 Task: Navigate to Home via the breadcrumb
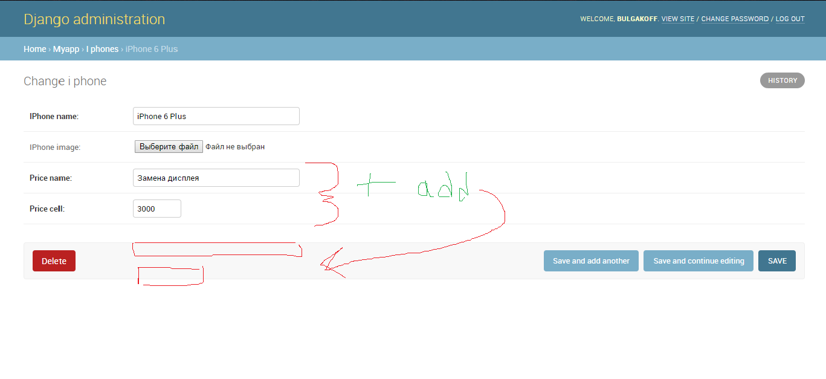(x=34, y=48)
